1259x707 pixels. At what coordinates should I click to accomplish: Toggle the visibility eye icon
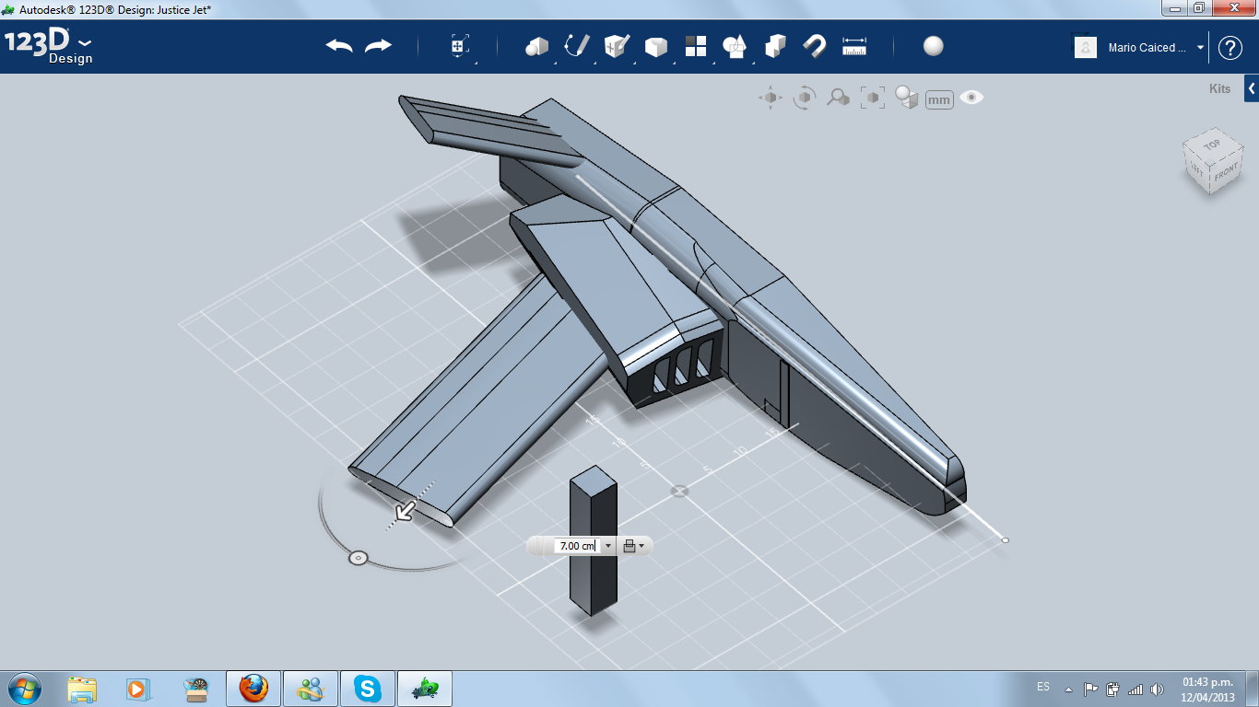click(x=971, y=97)
